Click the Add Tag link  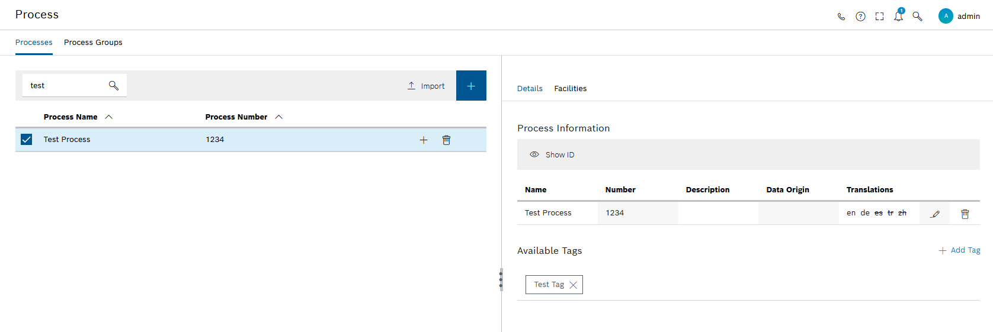959,250
